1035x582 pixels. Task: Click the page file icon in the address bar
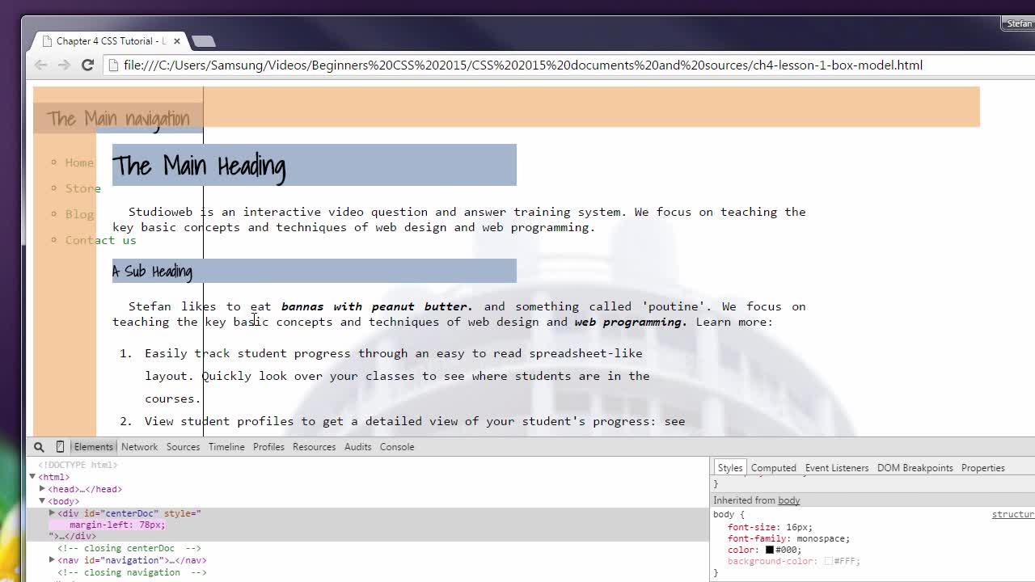(x=114, y=65)
